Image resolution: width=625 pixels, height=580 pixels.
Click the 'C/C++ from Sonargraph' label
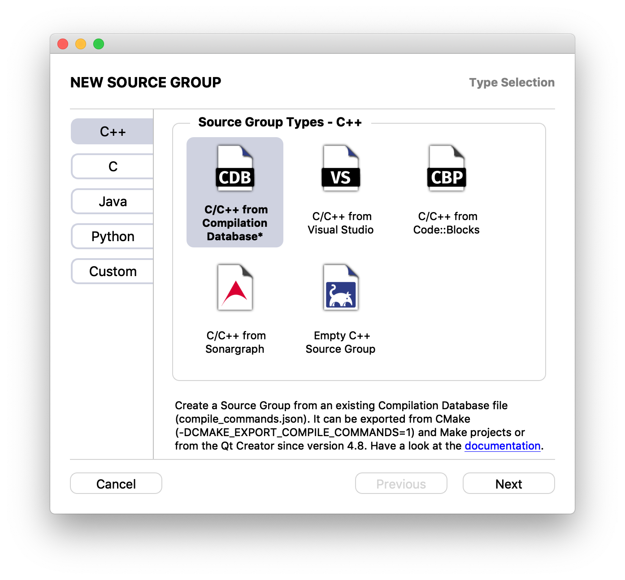235,342
